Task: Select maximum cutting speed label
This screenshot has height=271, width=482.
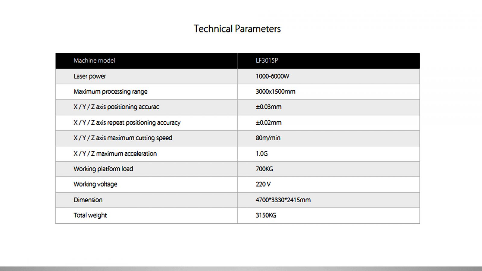Action: coord(123,138)
